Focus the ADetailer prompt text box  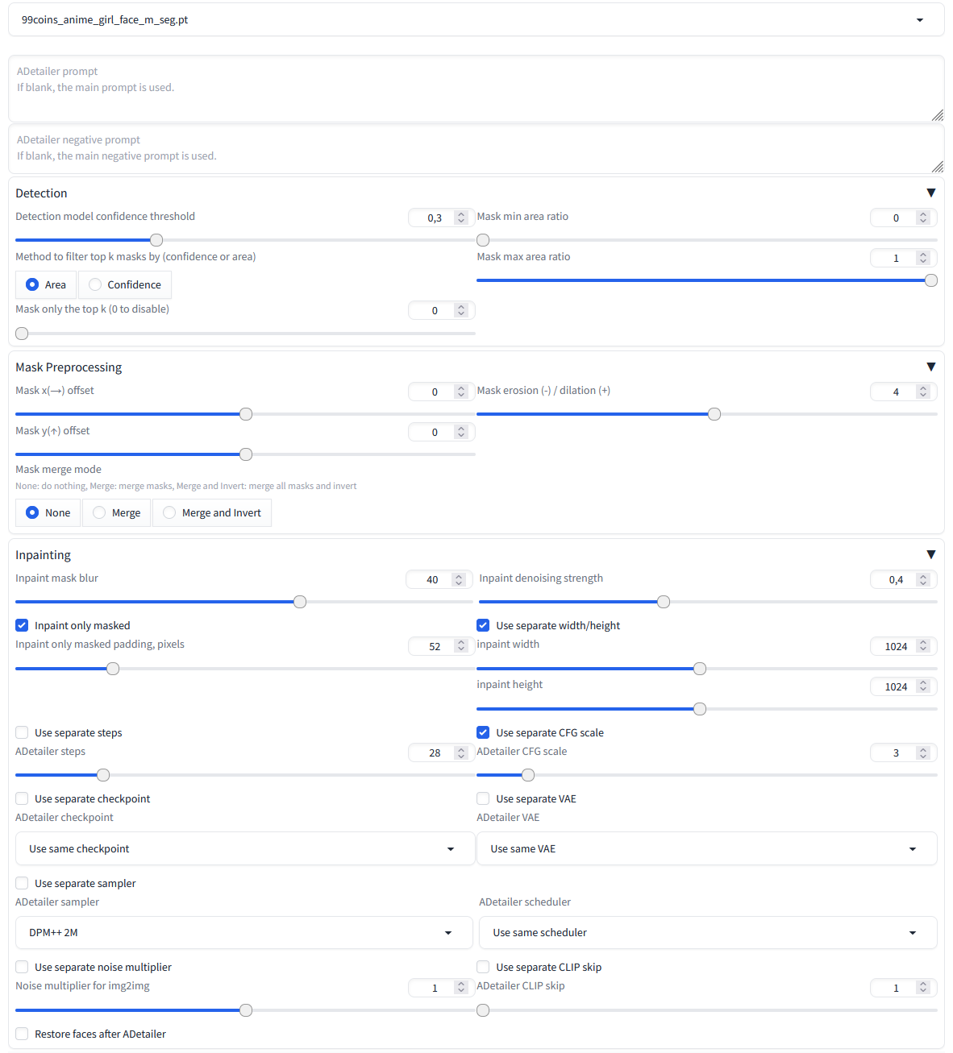(476, 89)
